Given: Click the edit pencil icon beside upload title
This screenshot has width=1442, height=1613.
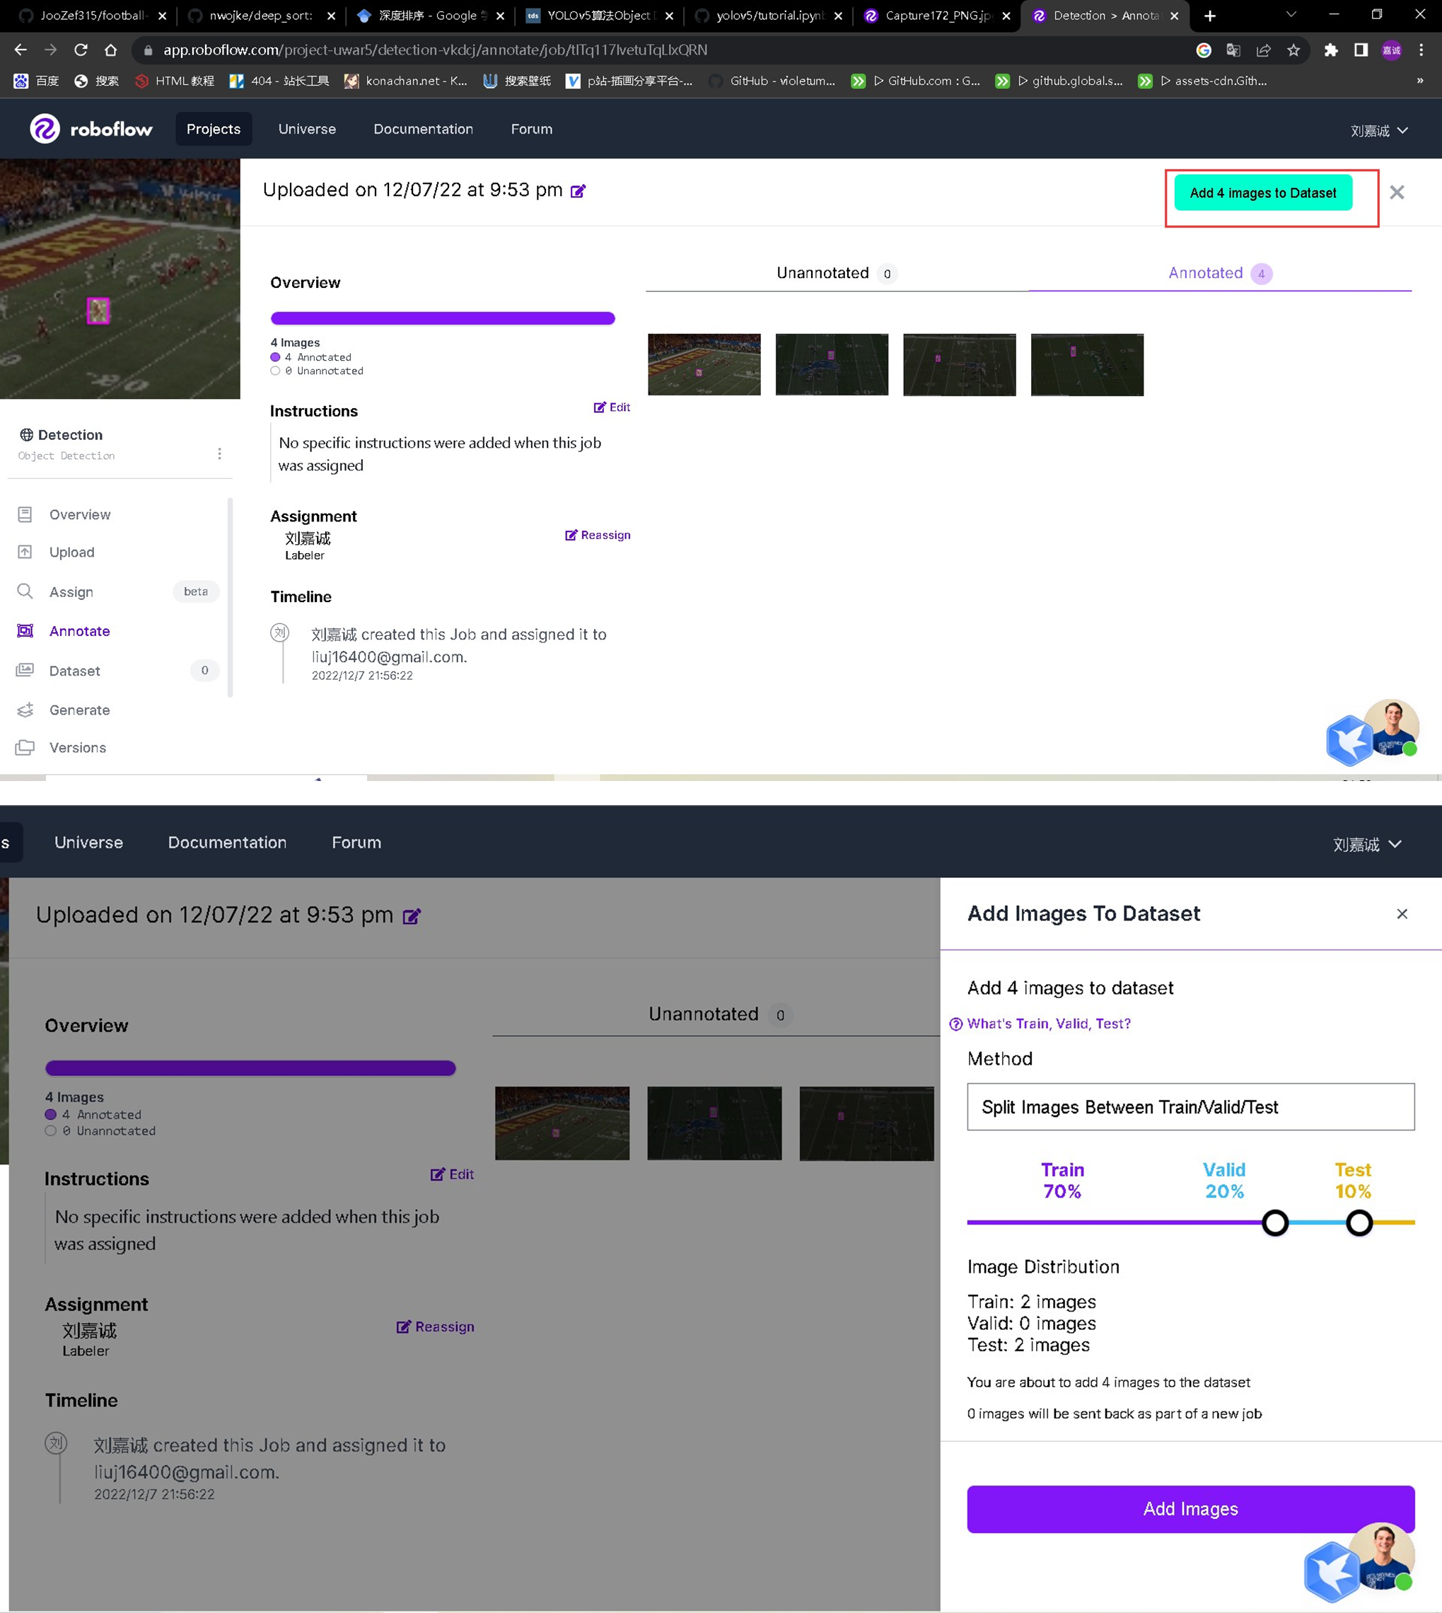Looking at the screenshot, I should pos(578,191).
